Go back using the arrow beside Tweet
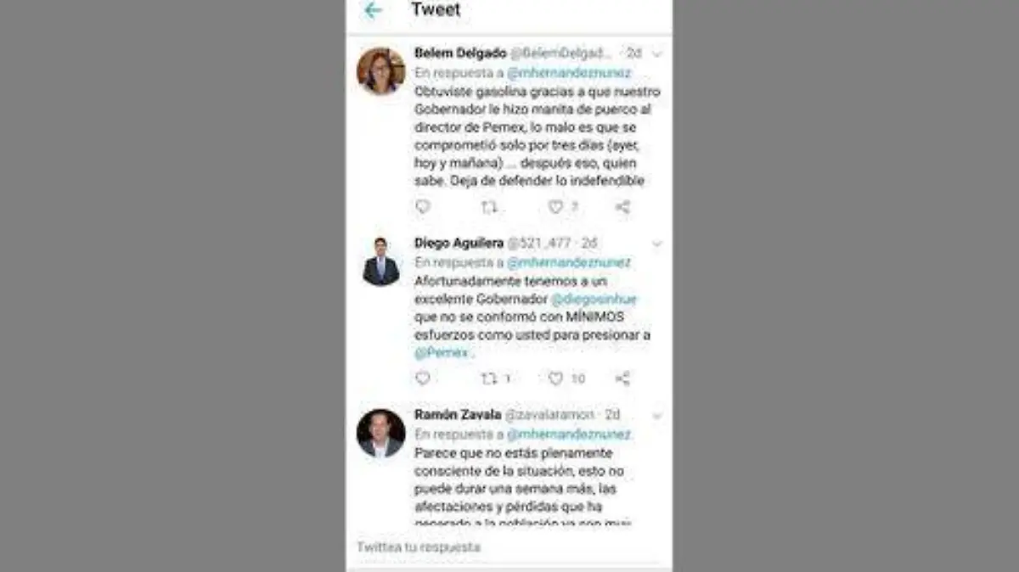This screenshot has width=1019, height=572. [373, 11]
